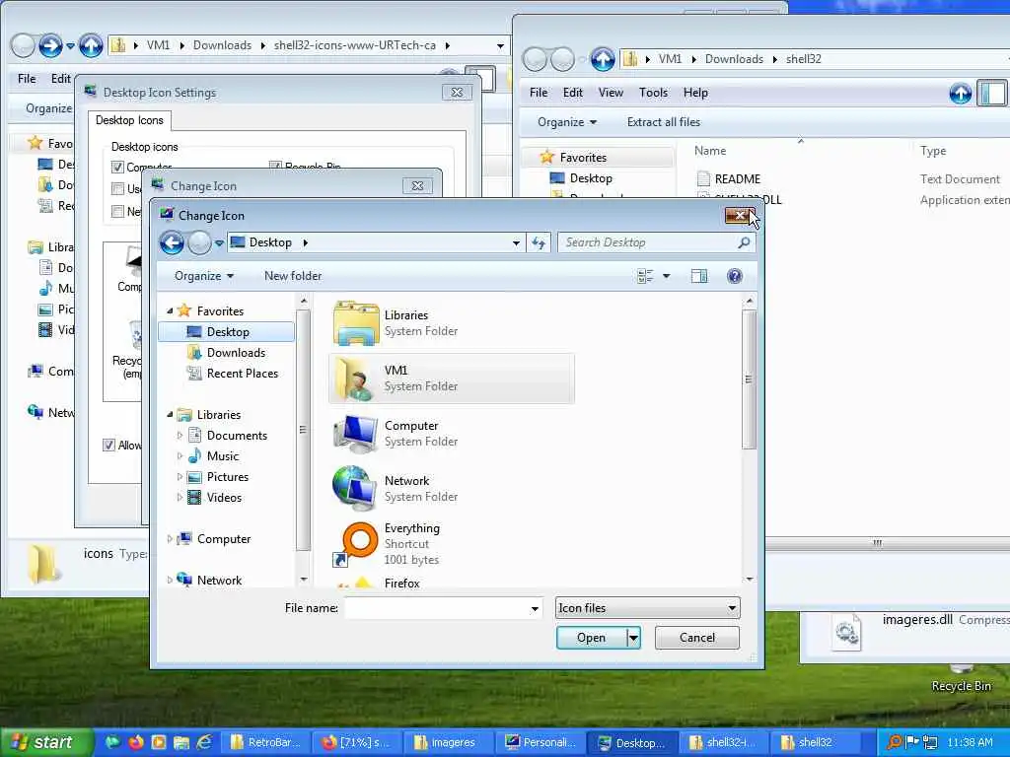This screenshot has width=1010, height=757.
Task: Change the view icon in dialog toolbar
Action: pyautogui.click(x=645, y=276)
